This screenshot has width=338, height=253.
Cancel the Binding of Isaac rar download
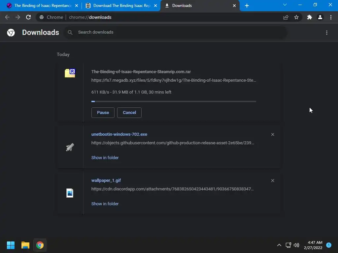[129, 113]
